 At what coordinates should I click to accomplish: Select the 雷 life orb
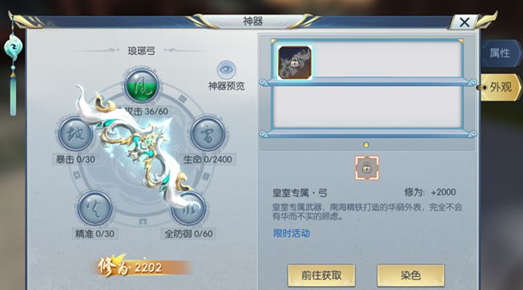coord(208,134)
